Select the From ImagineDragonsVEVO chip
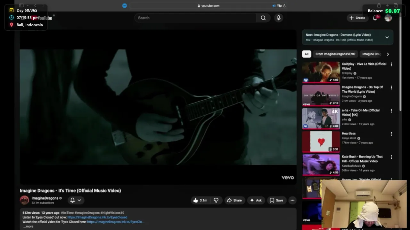410x230 pixels. tap(335, 54)
